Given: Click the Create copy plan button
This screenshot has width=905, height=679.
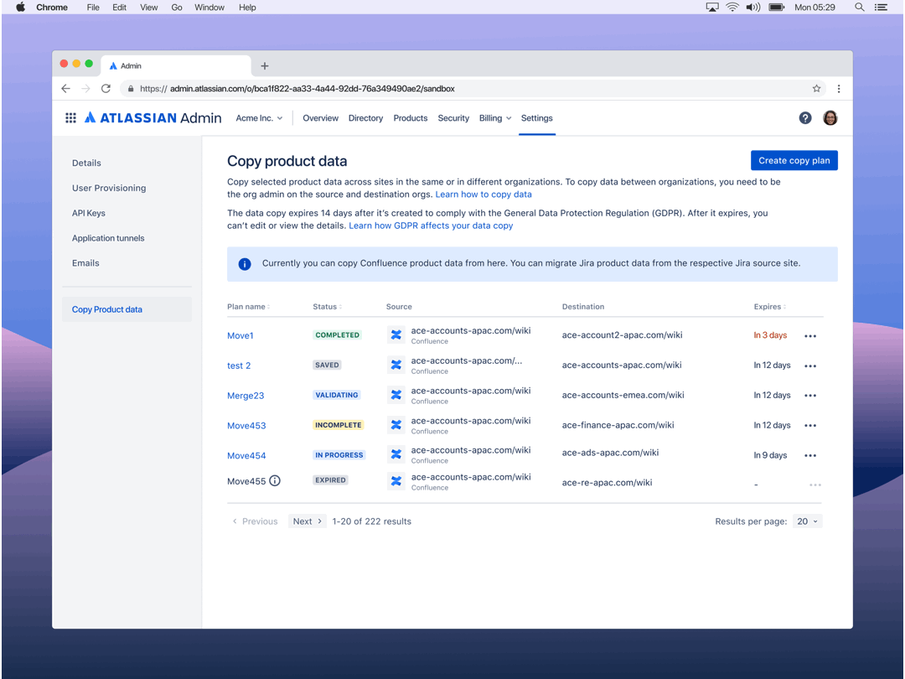Looking at the screenshot, I should point(794,160).
